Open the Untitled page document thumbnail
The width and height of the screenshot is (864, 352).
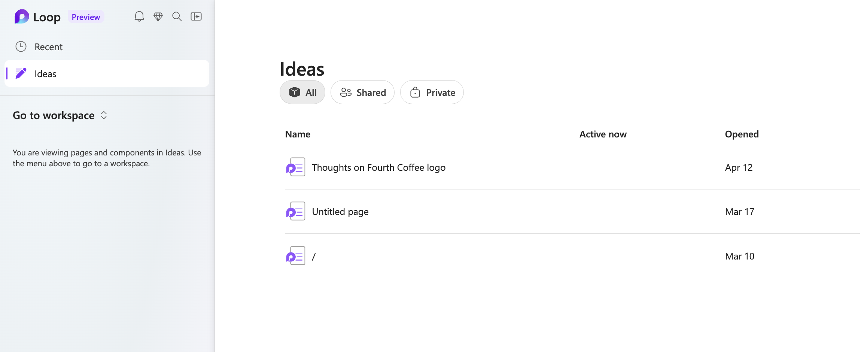(x=296, y=211)
